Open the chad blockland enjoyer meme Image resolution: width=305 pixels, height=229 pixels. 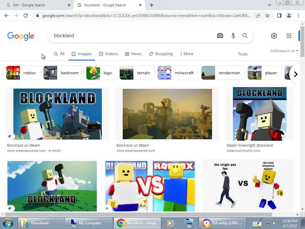point(248,186)
